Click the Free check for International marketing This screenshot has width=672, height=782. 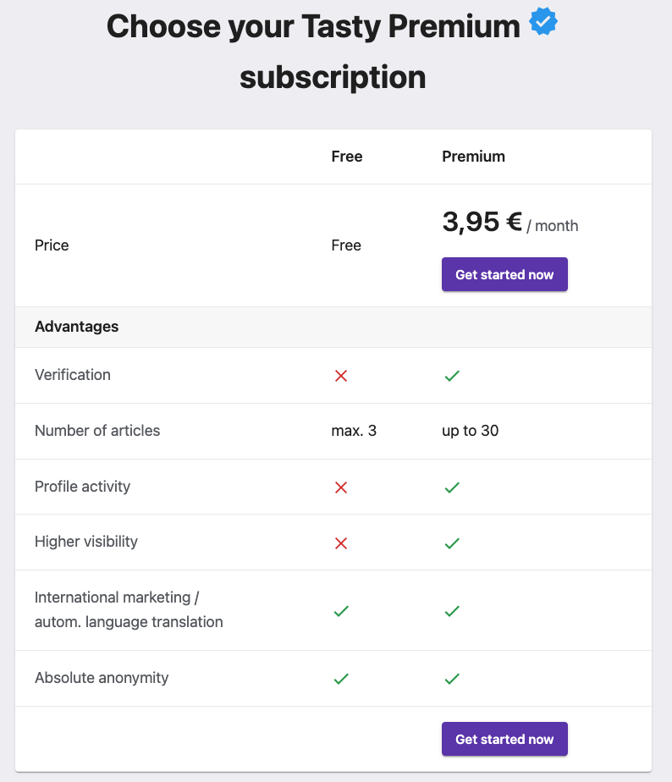(341, 611)
